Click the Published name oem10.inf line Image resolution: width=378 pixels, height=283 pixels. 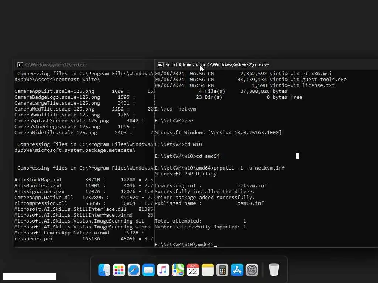(x=209, y=203)
